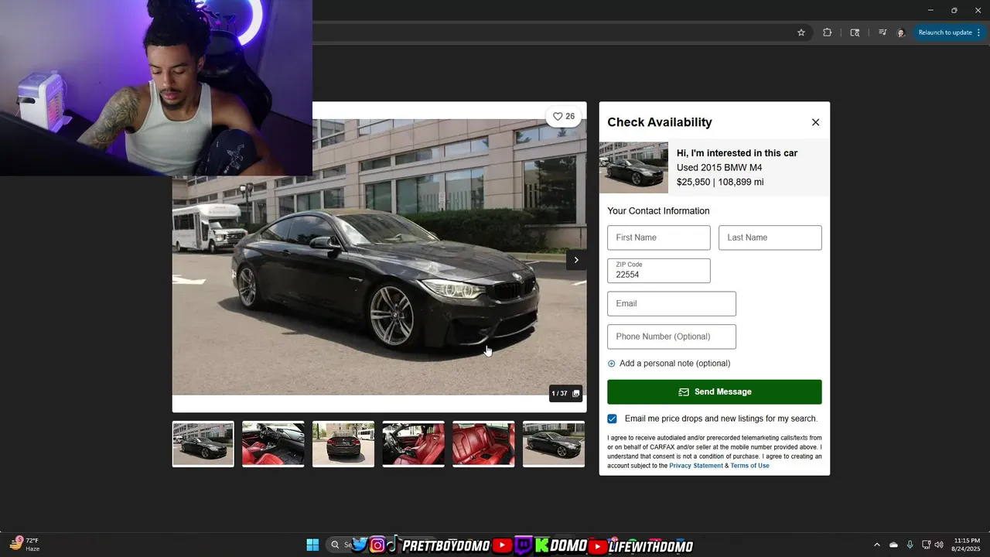Click the Email field
This screenshot has width=990, height=557.
tap(671, 303)
